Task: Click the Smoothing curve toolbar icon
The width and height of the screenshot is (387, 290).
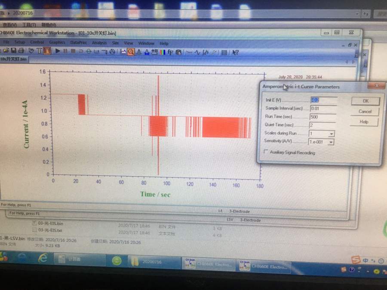Action: pos(189,52)
